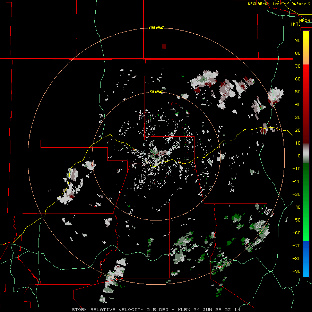Click the positive 80 scale value

(298, 53)
